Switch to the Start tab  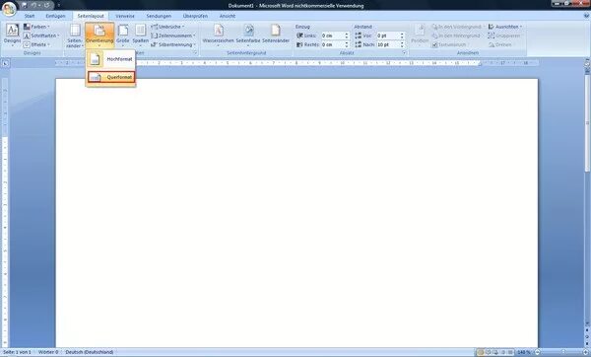click(30, 16)
